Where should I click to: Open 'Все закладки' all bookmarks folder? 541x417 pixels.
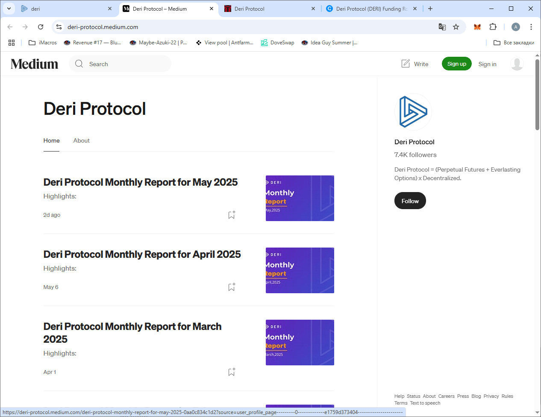point(514,43)
